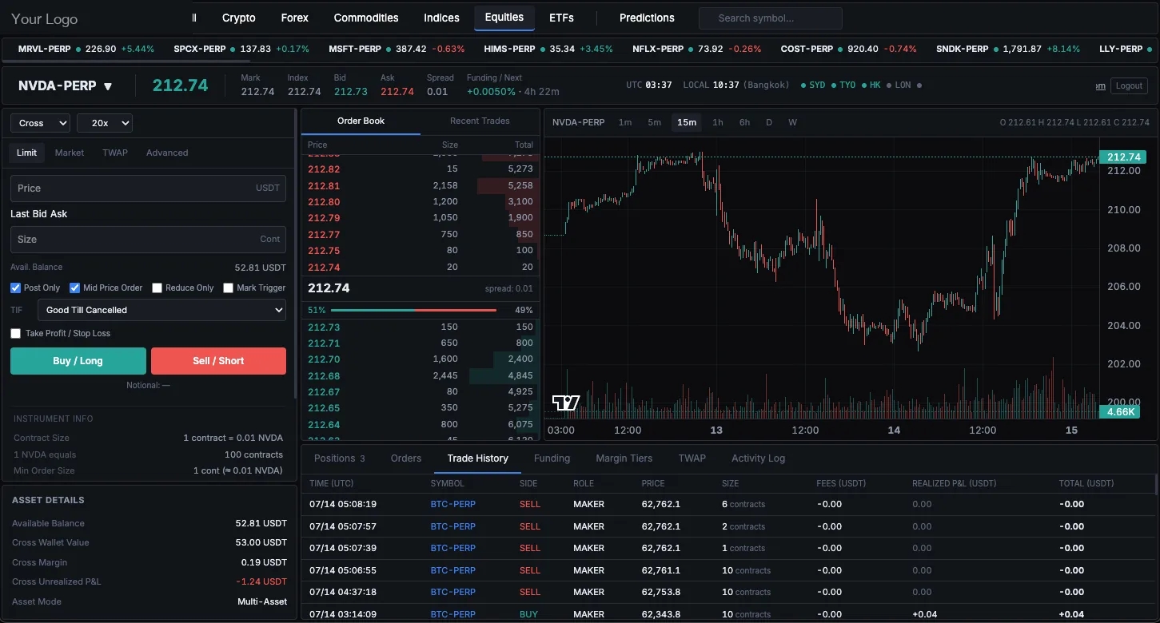Viewport: 1160px width, 623px height.
Task: Open the NVDA-PERP symbol selector
Action: [x=66, y=85]
